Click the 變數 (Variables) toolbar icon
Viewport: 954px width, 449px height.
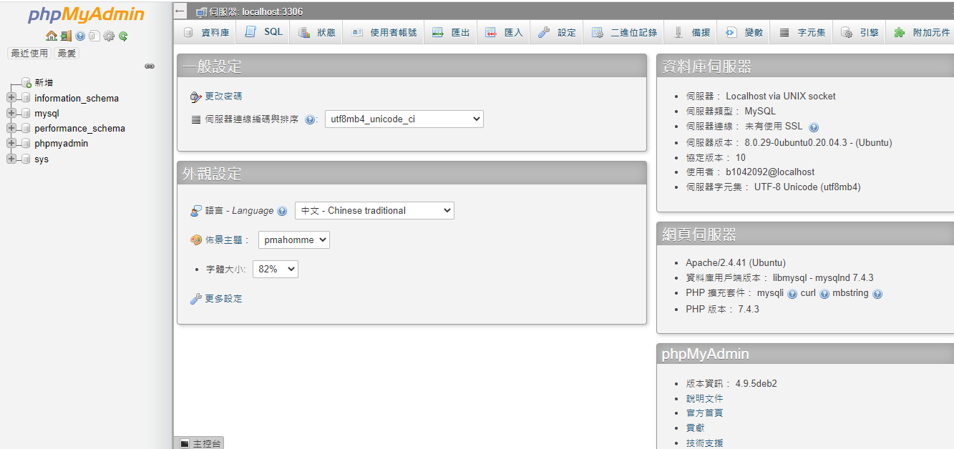click(743, 31)
